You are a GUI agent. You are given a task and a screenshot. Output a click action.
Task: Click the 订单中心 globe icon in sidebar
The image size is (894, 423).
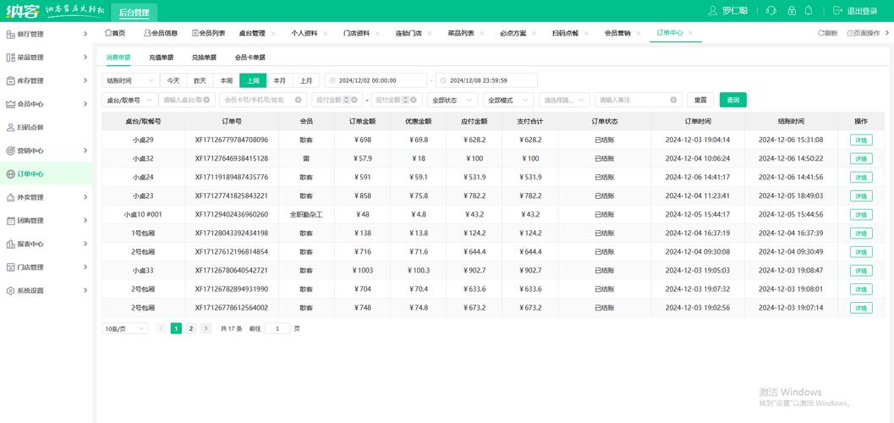point(10,174)
